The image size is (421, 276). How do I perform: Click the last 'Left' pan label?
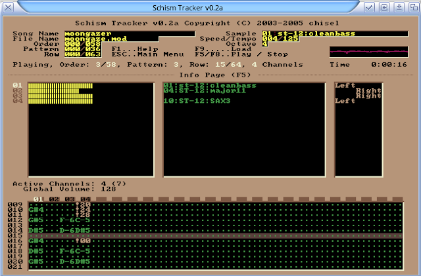pyautogui.click(x=345, y=101)
